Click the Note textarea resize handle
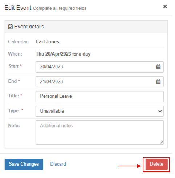The height and width of the screenshot is (178, 175). pos(162,142)
